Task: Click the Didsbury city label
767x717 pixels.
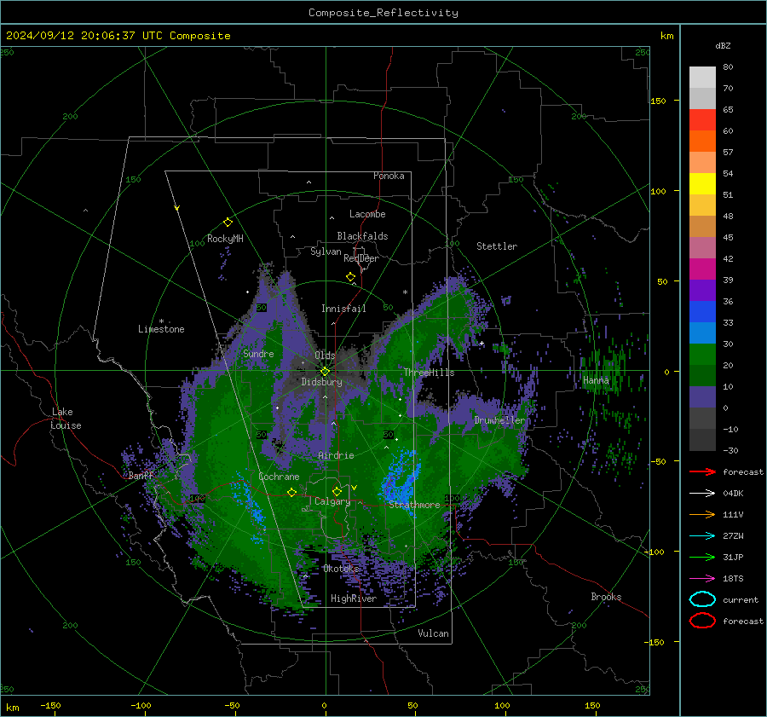Action: [321, 382]
